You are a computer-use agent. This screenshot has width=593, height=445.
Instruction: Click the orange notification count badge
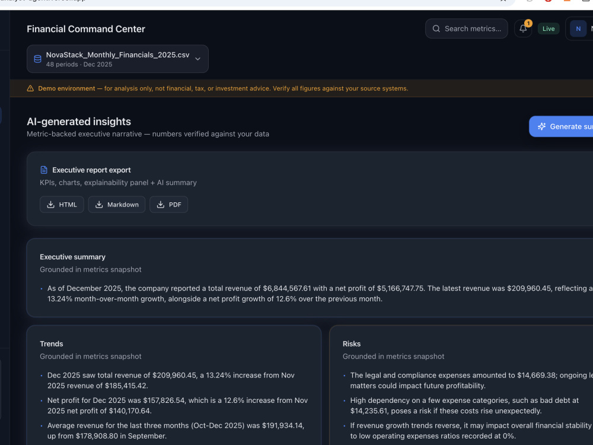pos(528,24)
